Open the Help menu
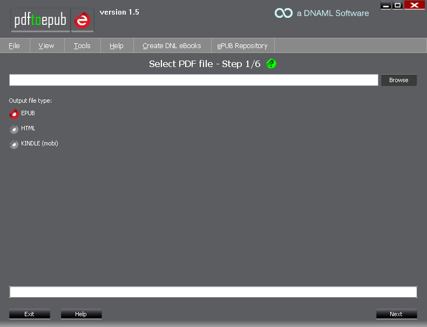This screenshot has height=327, width=427. coord(117,45)
